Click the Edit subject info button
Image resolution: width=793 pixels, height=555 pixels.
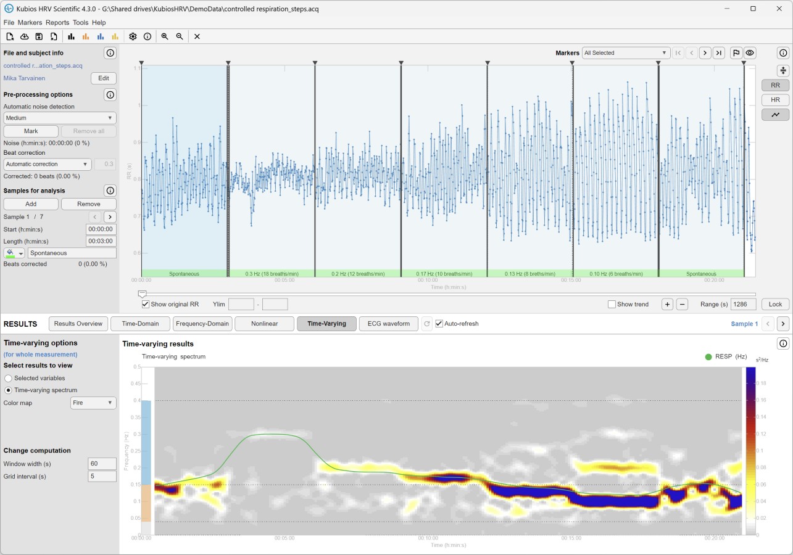[x=103, y=78]
